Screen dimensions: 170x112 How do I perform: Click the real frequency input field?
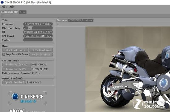pos(42,28)
